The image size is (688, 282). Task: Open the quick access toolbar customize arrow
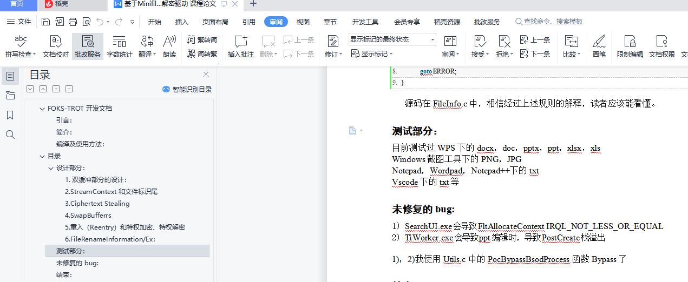[x=133, y=22]
